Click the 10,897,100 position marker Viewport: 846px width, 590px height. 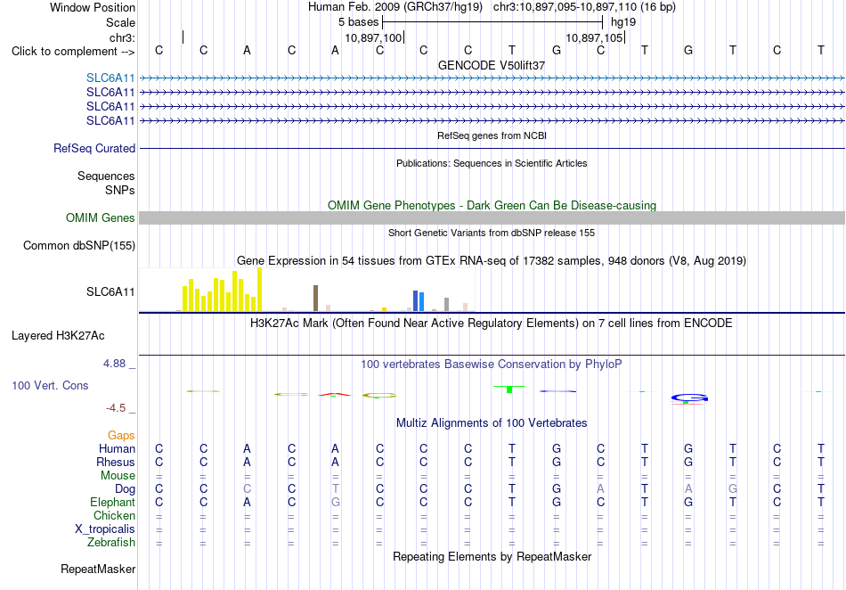pyautogui.click(x=373, y=37)
